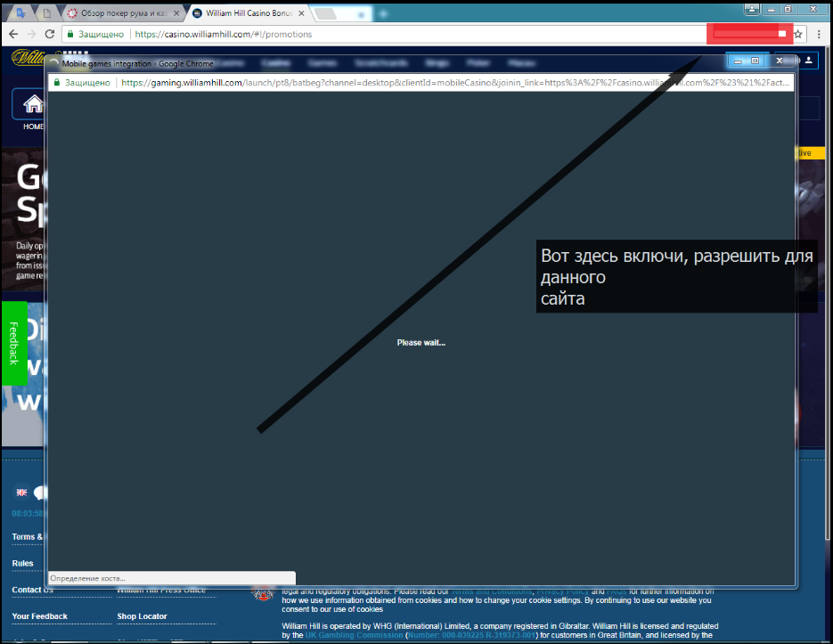Click the lock icon in the popup window

tap(56, 83)
